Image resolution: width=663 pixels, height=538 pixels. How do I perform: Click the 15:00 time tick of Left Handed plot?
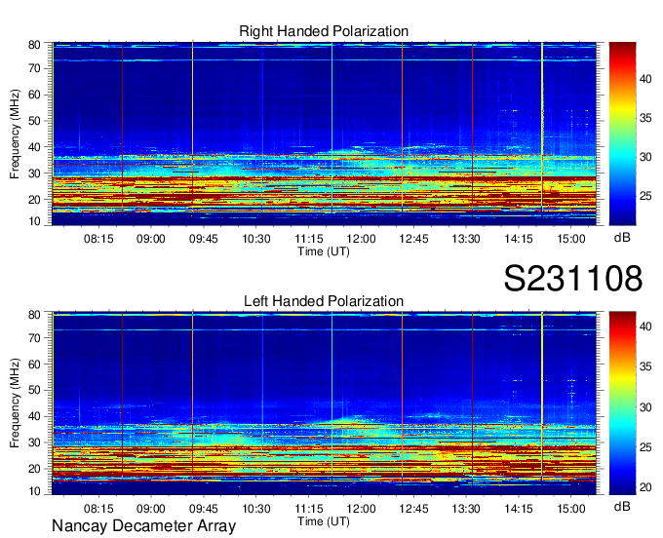[x=571, y=508]
